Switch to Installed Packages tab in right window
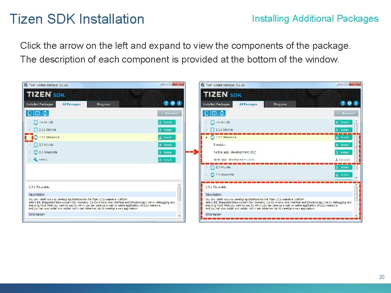Viewport: 391px width, 293px height. 216,104
